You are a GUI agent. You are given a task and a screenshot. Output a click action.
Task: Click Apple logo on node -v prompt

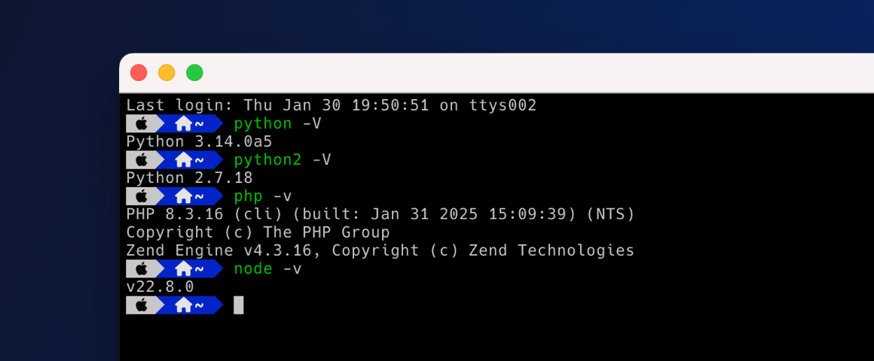[x=142, y=269]
